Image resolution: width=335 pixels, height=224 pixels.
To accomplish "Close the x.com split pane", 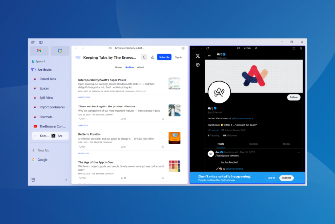I will tap(301, 48).
